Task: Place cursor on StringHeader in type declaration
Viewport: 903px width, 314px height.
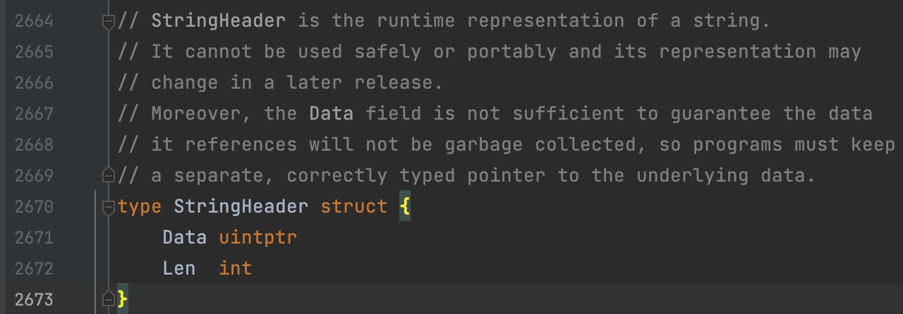Action: point(241,207)
